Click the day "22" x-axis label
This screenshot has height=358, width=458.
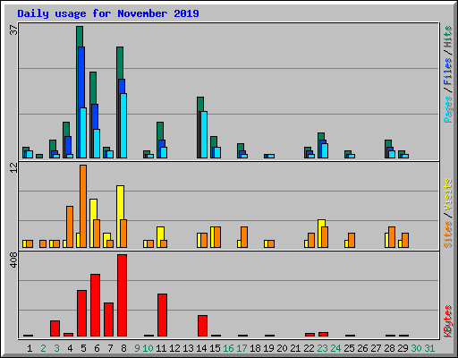click(x=309, y=348)
